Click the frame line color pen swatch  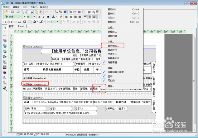pyautogui.click(x=41, y=22)
